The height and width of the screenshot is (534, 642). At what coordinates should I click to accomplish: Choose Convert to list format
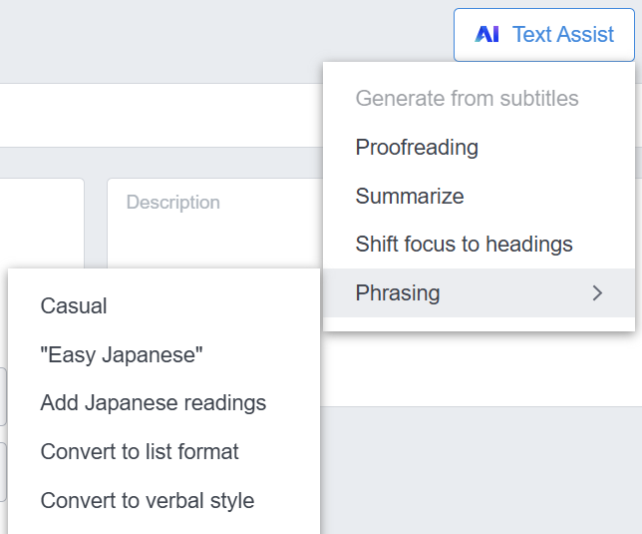tap(140, 452)
